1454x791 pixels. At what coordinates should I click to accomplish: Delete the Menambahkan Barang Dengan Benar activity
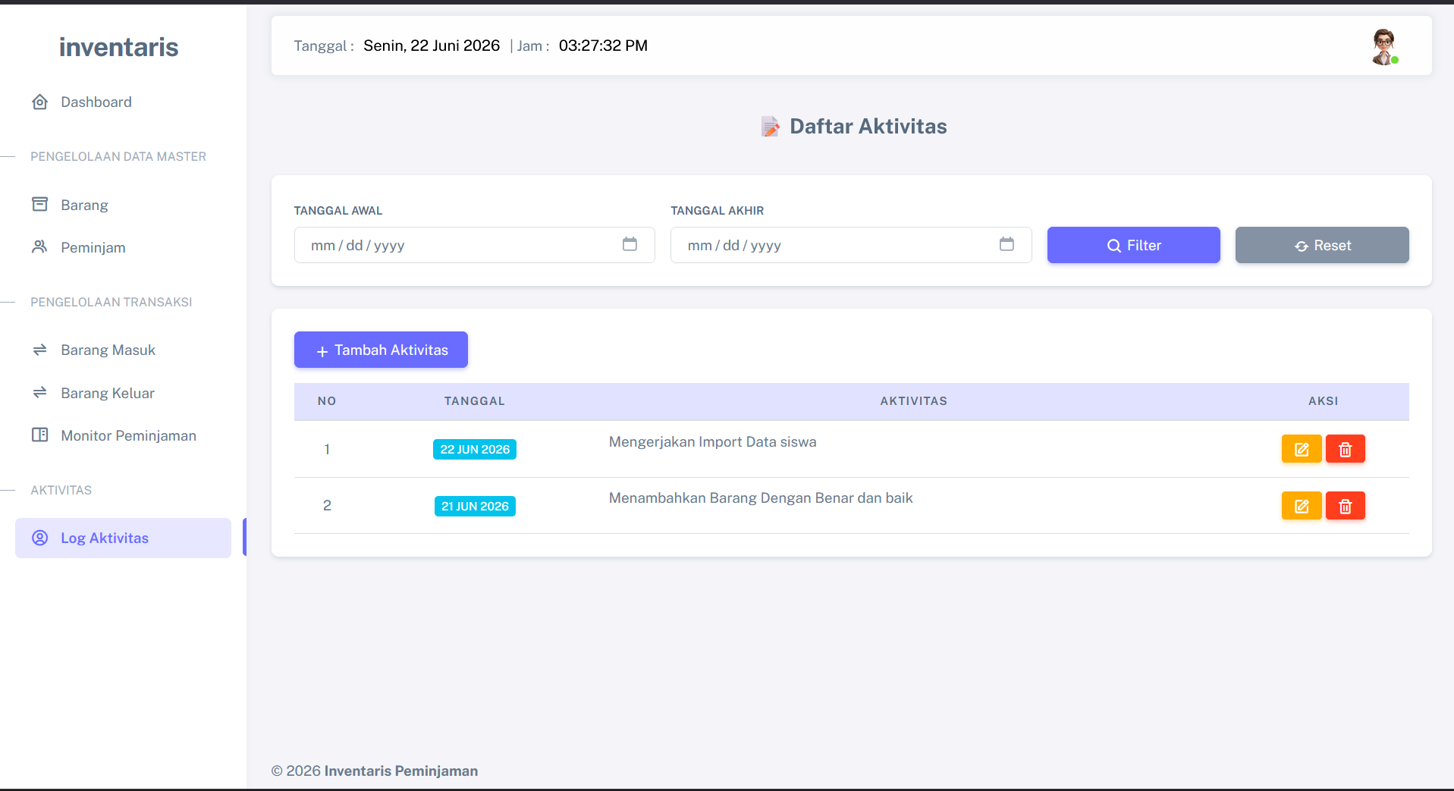click(1346, 506)
